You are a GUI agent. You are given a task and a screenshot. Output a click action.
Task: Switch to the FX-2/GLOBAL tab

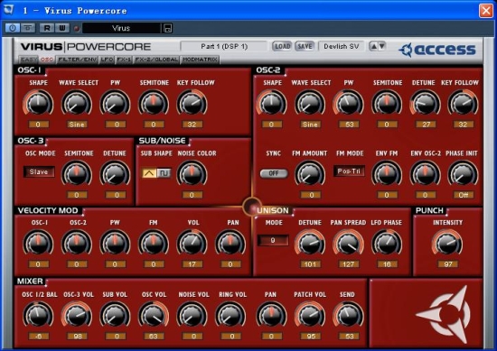coord(156,60)
